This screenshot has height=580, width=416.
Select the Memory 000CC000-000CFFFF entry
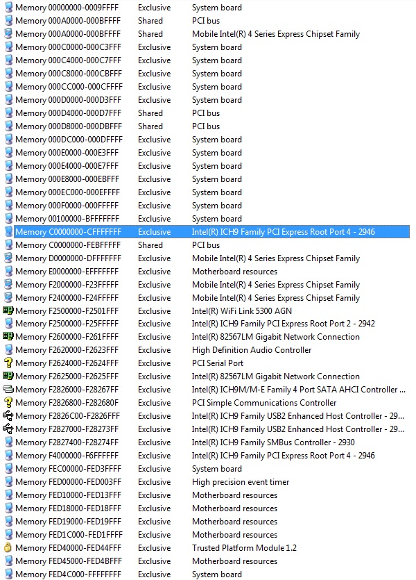click(207, 87)
